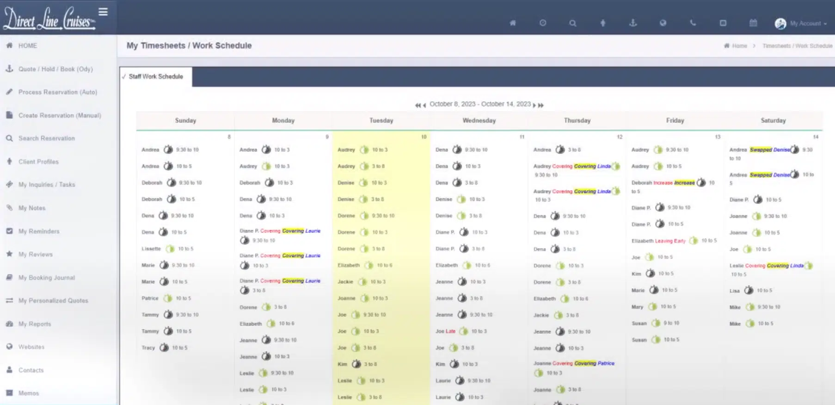Viewport: 835px width, 405px height.
Task: Click clock icon for Sunday Tracy 10 to 5
Action: click(164, 348)
